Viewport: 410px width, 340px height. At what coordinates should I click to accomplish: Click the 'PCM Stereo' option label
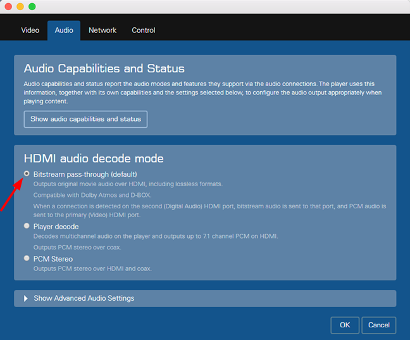point(53,259)
